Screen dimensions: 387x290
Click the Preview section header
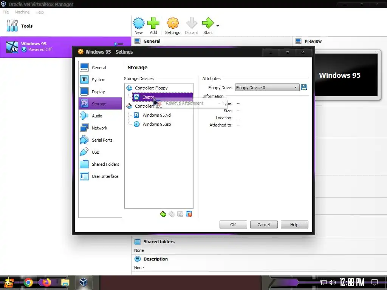click(313, 41)
